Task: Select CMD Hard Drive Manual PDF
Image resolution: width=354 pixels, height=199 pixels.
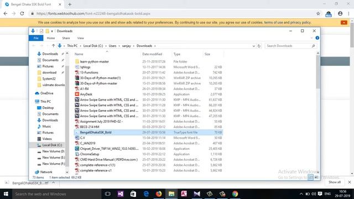Action: coord(109,160)
